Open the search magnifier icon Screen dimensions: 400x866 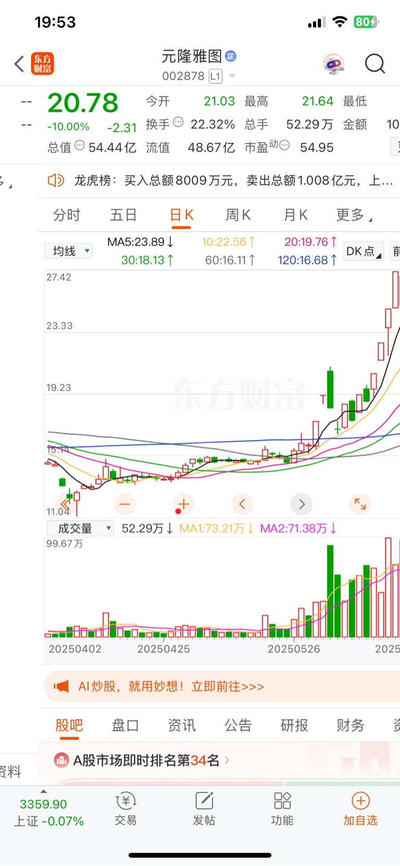[375, 64]
